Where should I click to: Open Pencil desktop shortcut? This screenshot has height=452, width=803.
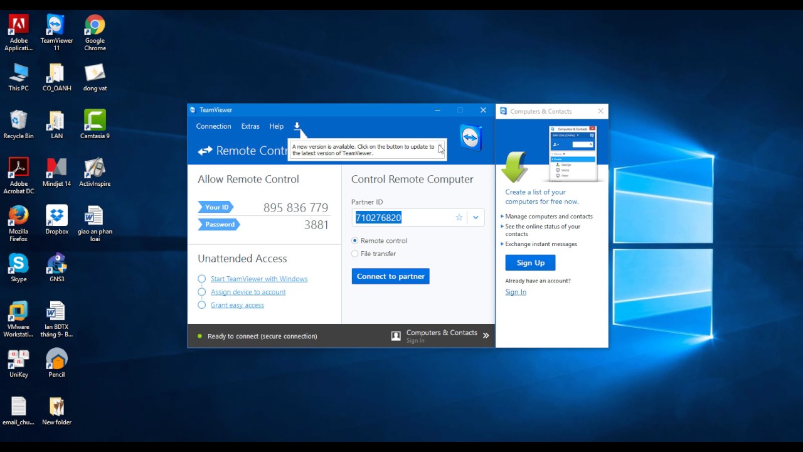pyautogui.click(x=56, y=363)
